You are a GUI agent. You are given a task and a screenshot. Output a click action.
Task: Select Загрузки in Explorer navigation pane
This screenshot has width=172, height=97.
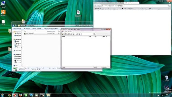[x=18, y=34]
